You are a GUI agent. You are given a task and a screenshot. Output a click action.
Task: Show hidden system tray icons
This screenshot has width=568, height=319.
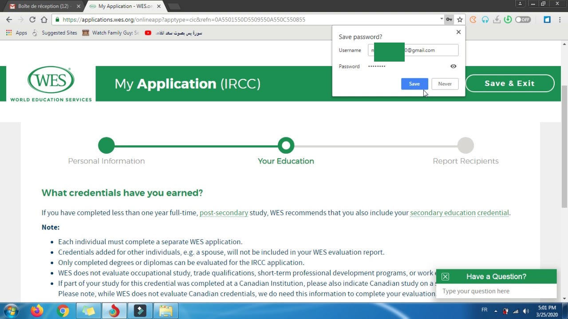pyautogui.click(x=496, y=311)
